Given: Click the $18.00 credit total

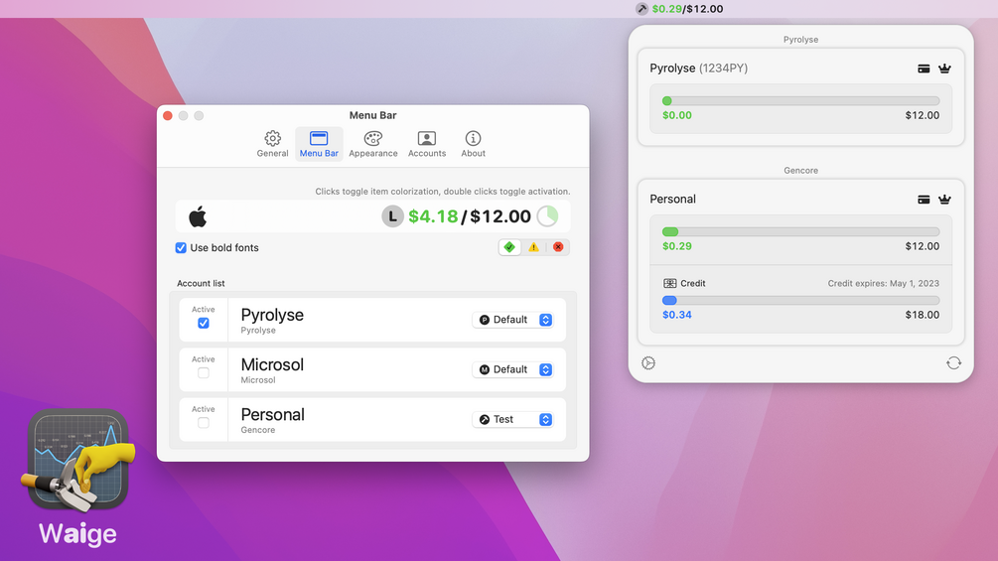Looking at the screenshot, I should point(923,315).
